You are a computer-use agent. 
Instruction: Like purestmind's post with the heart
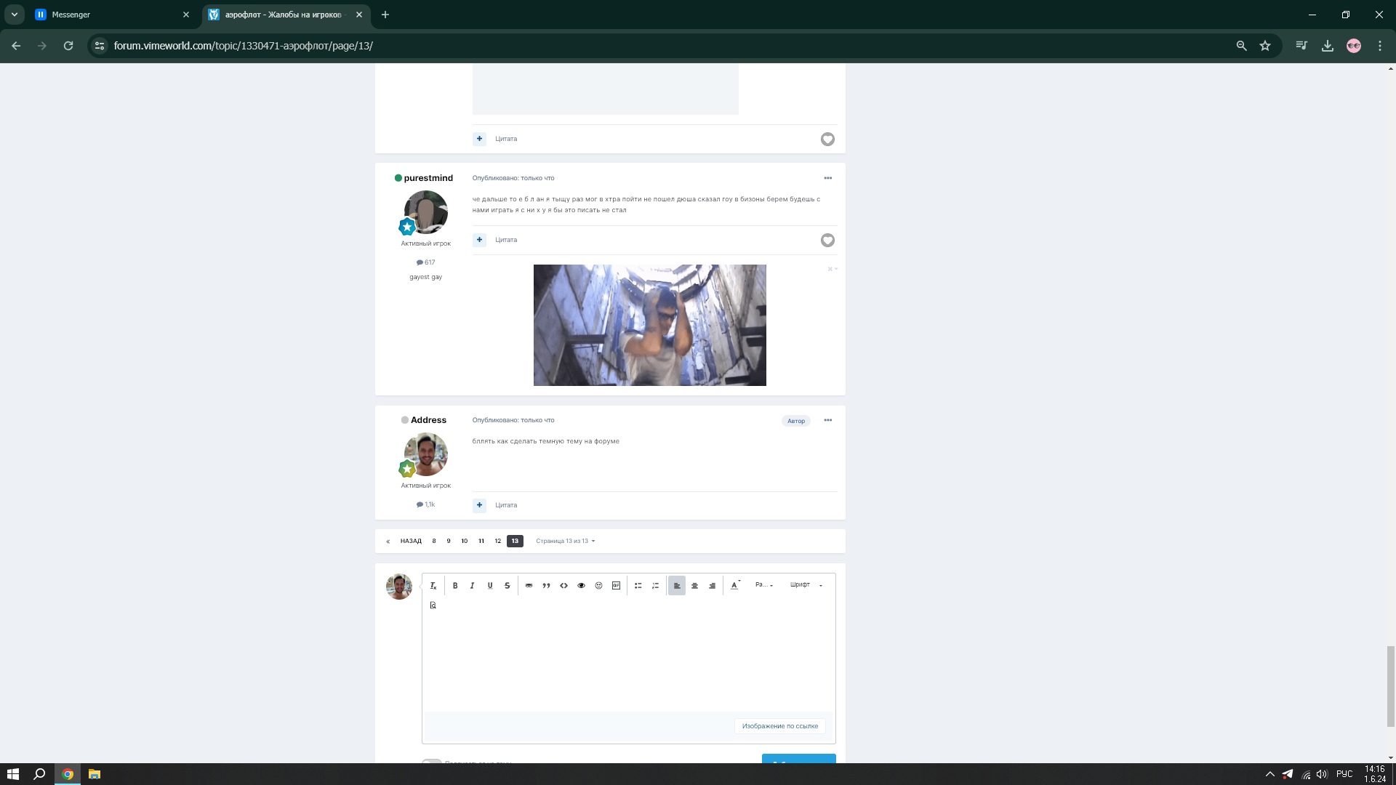pos(827,241)
